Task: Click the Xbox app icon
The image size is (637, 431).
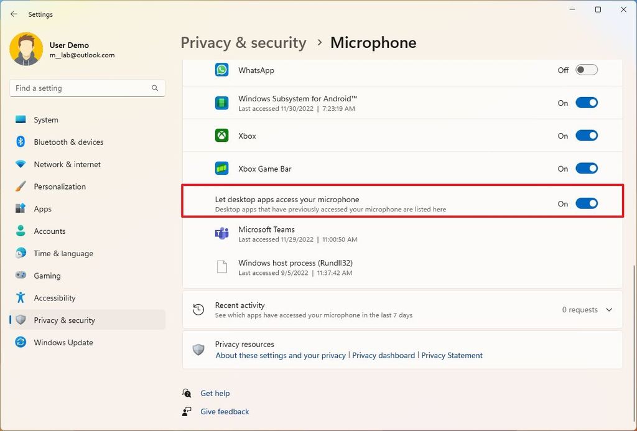Action: 221,136
